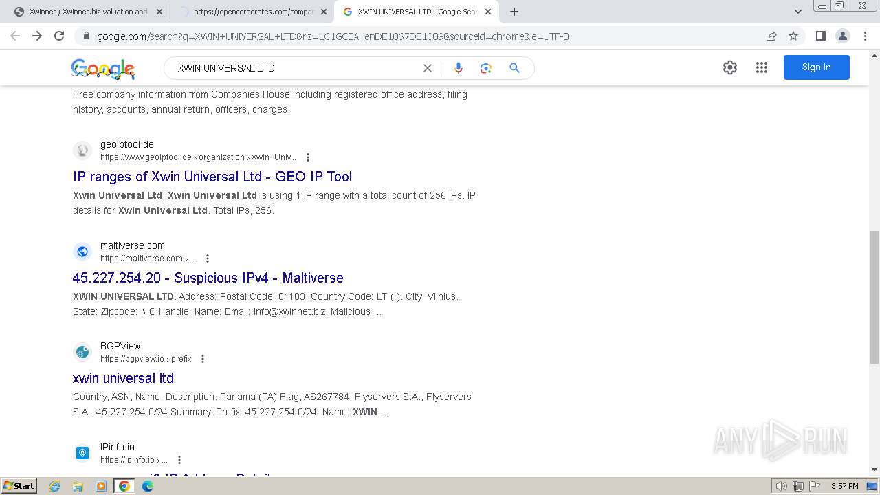Image resolution: width=880 pixels, height=495 pixels.
Task: Focus the Chrome address bar URL
Action: point(333,36)
